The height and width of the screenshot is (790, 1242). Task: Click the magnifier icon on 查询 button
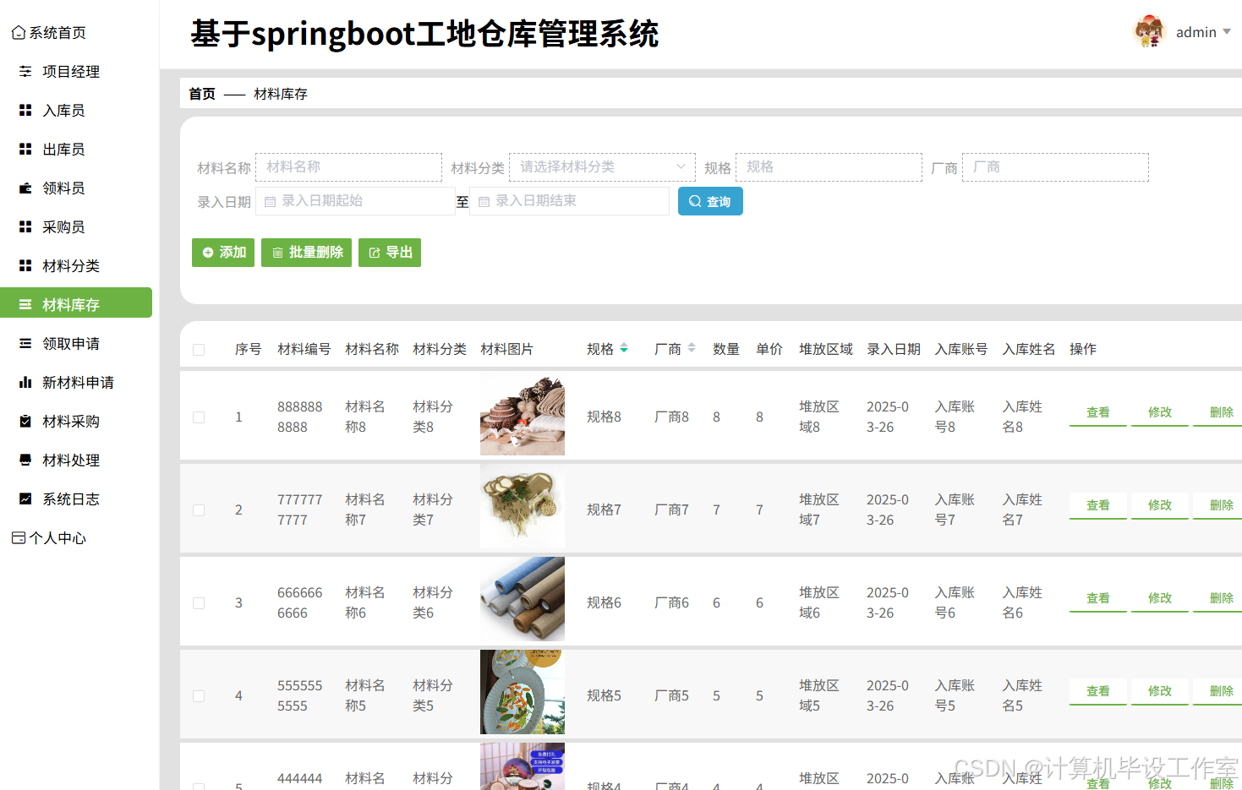tap(695, 201)
